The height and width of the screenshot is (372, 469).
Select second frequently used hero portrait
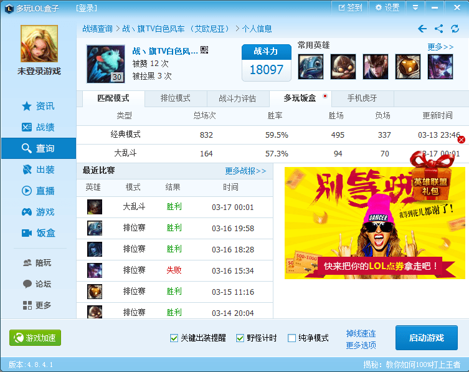[x=343, y=67]
